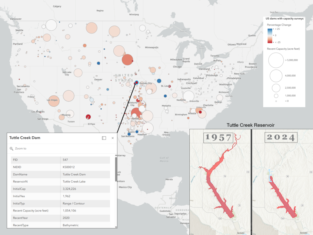Click the InitialYea value 1,962
This screenshot has width=313, height=235.
(x=66, y=196)
